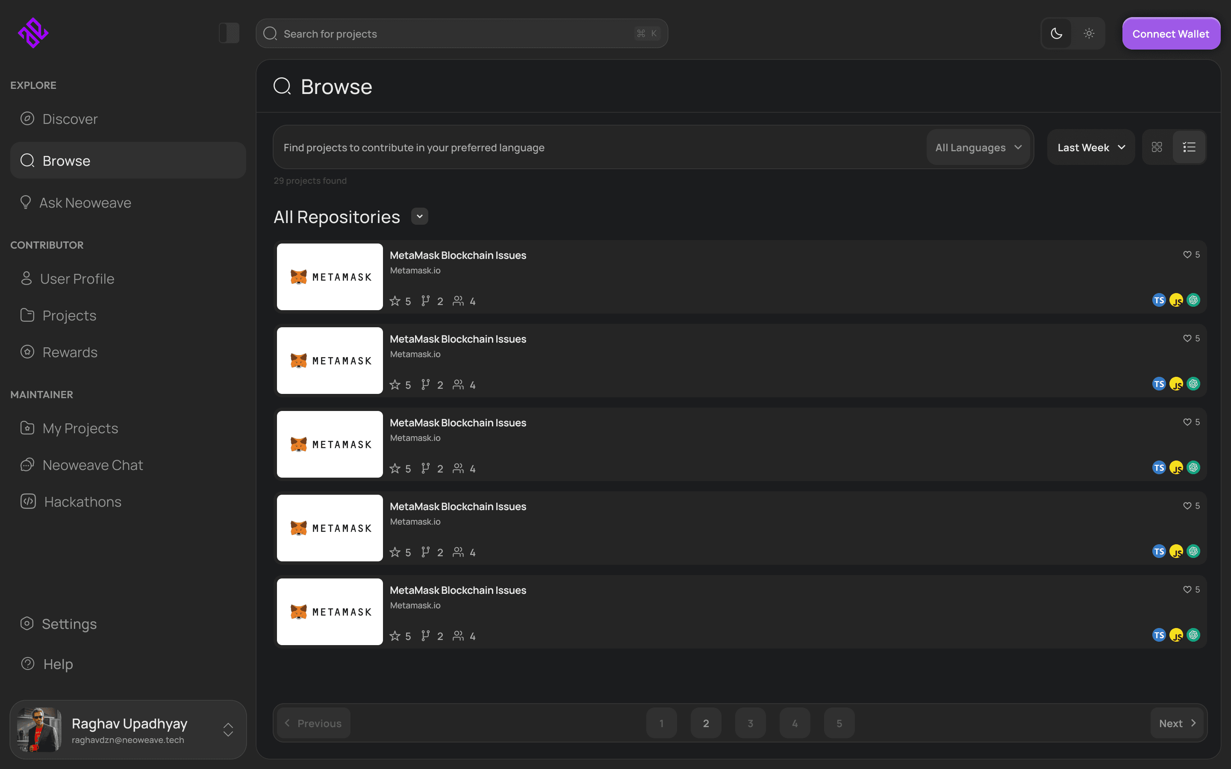Click the fork icon on fifth repository
The height and width of the screenshot is (769, 1231).
click(426, 636)
